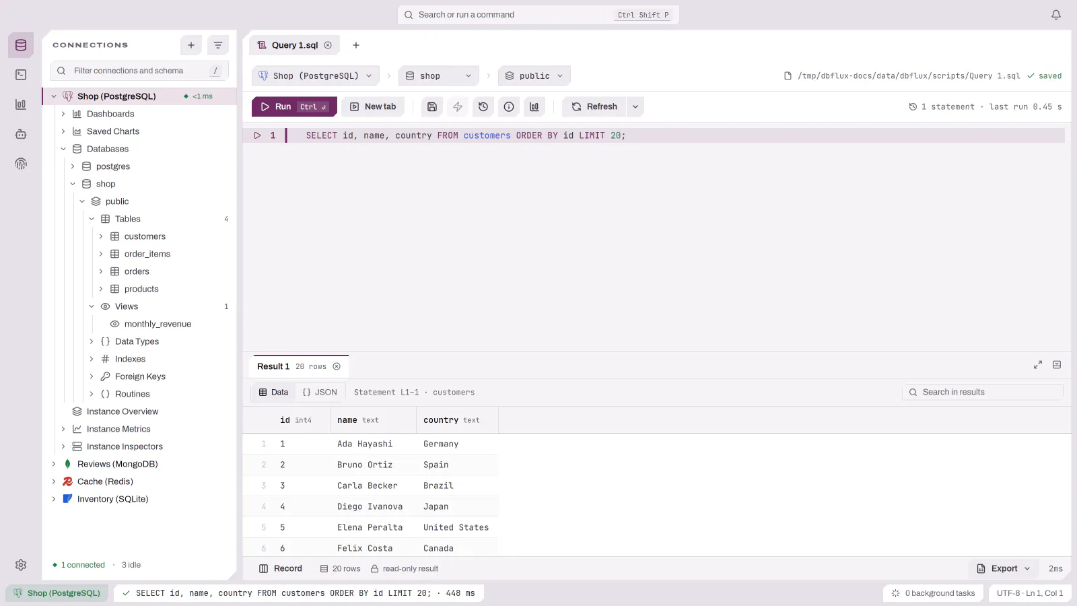The image size is (1077, 606).
Task: Save the query with the disk icon
Action: [x=432, y=106]
